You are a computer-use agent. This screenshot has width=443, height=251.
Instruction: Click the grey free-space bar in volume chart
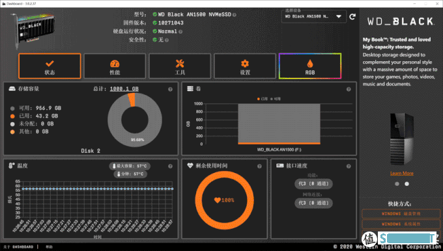point(279,124)
